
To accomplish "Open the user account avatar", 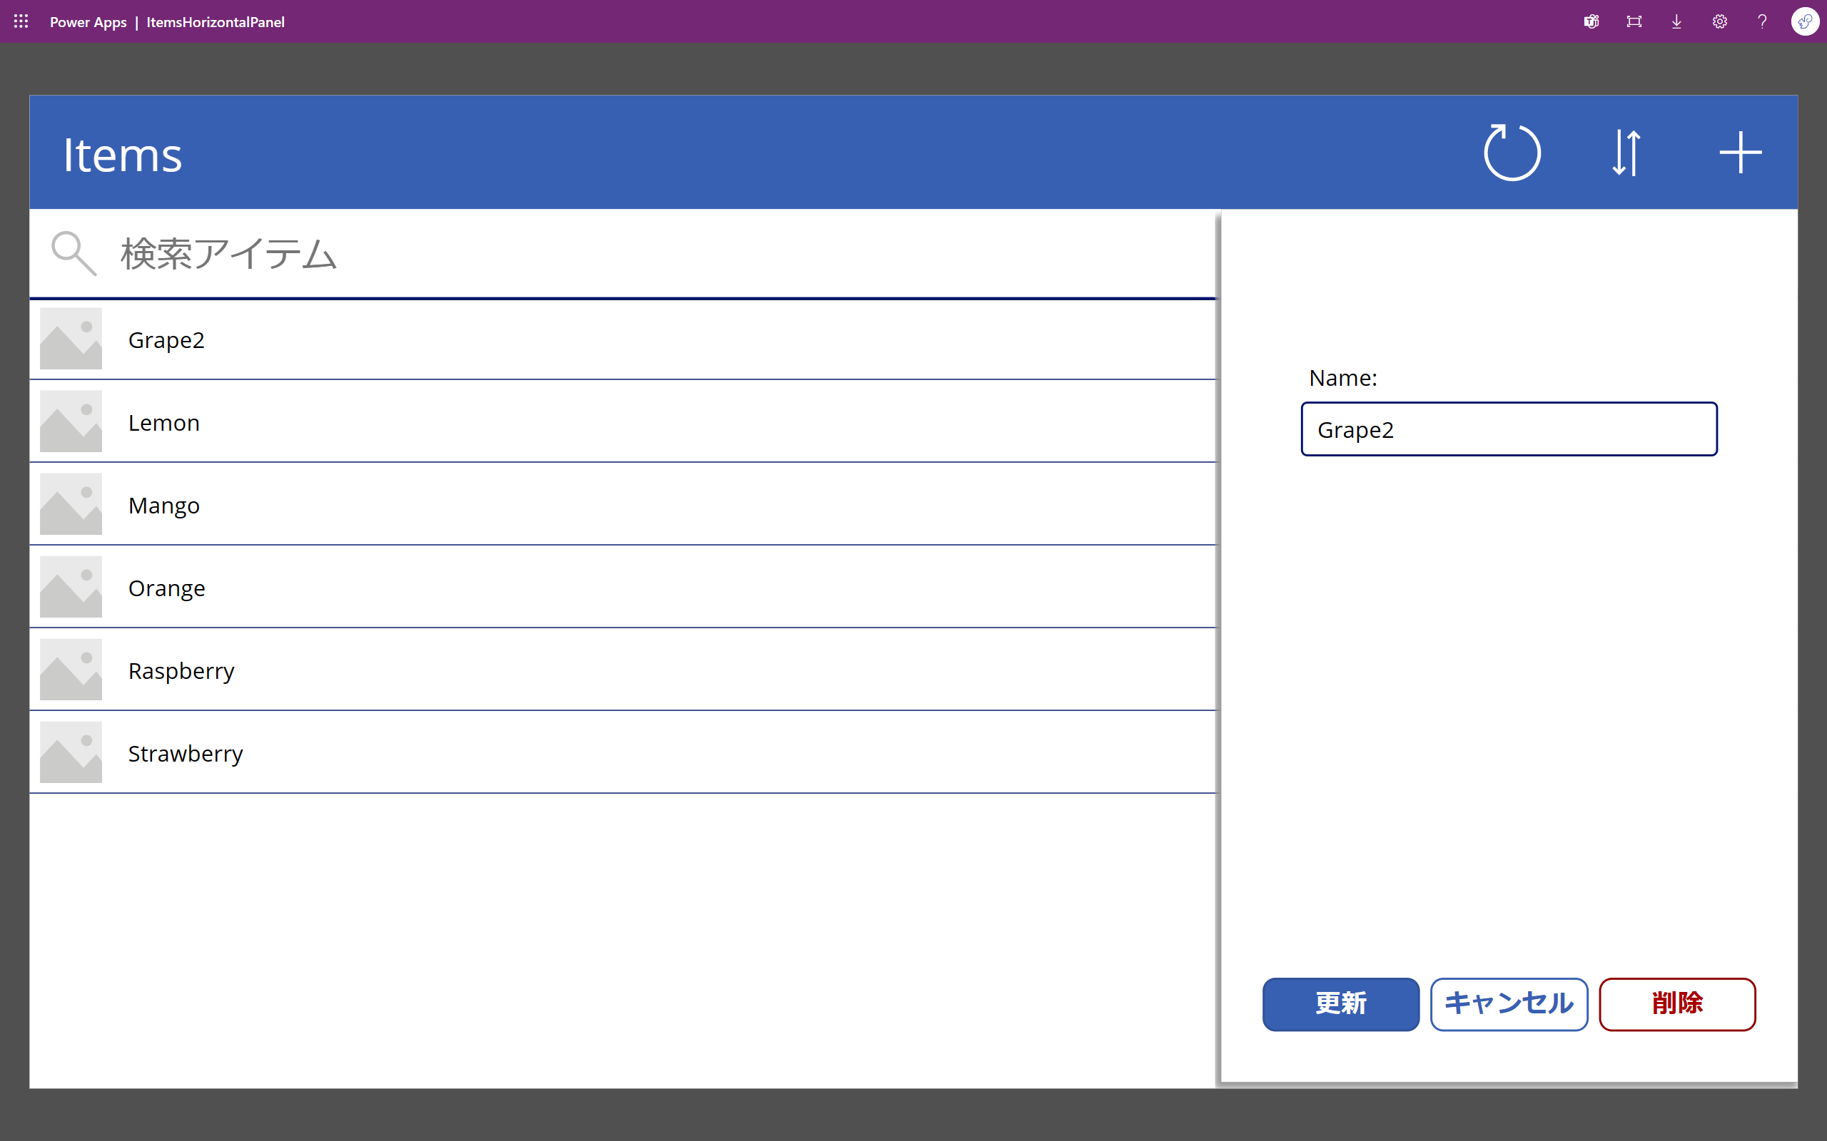I will pos(1804,22).
